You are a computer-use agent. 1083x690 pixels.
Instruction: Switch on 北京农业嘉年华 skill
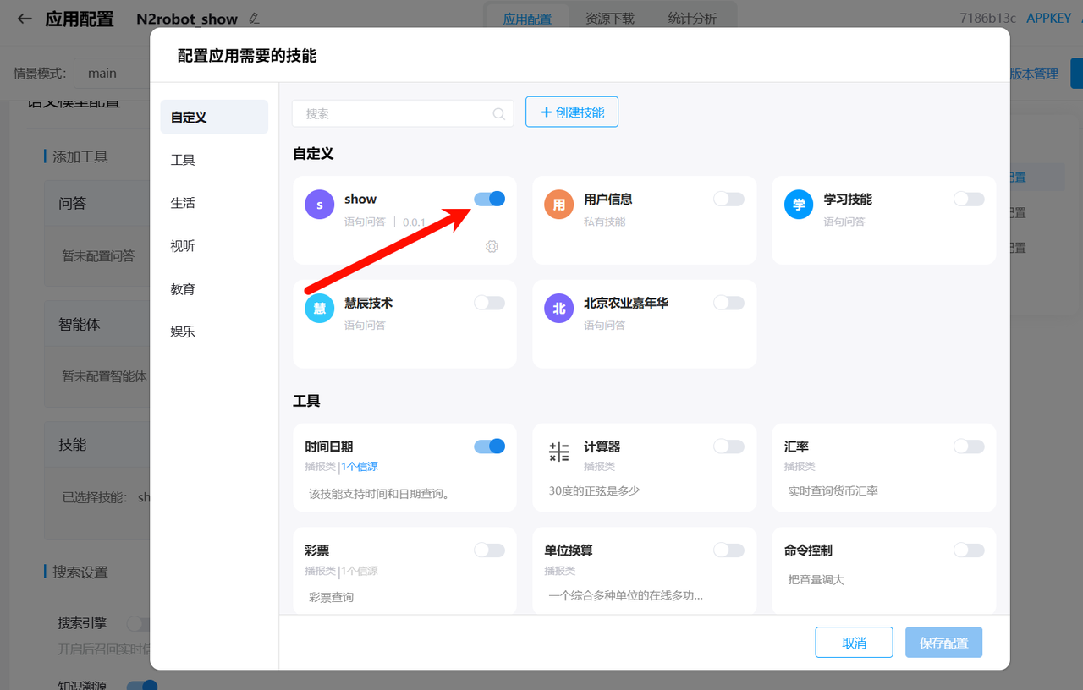pos(728,303)
